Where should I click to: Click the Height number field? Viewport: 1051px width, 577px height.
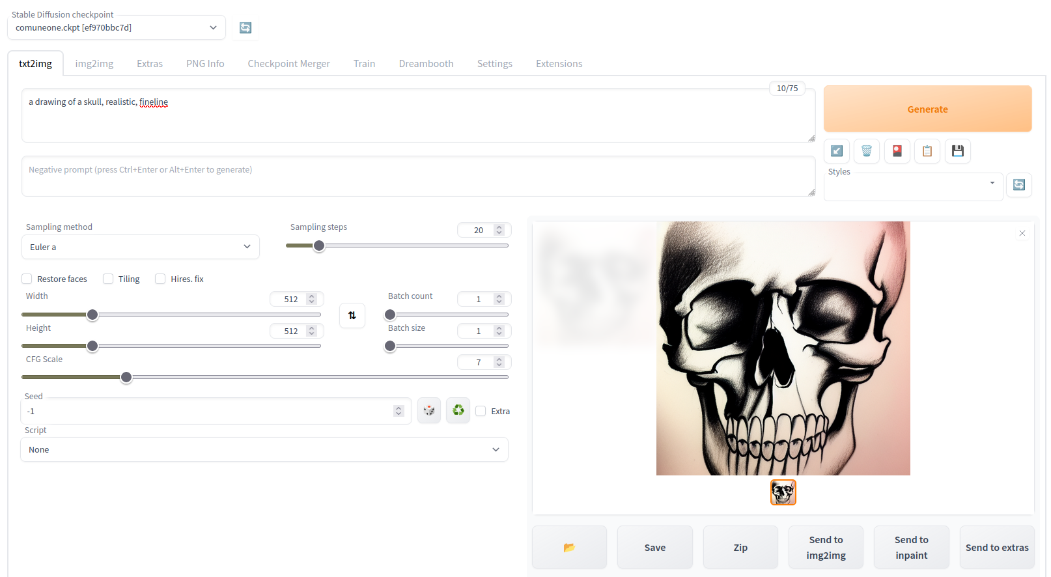[x=296, y=331]
